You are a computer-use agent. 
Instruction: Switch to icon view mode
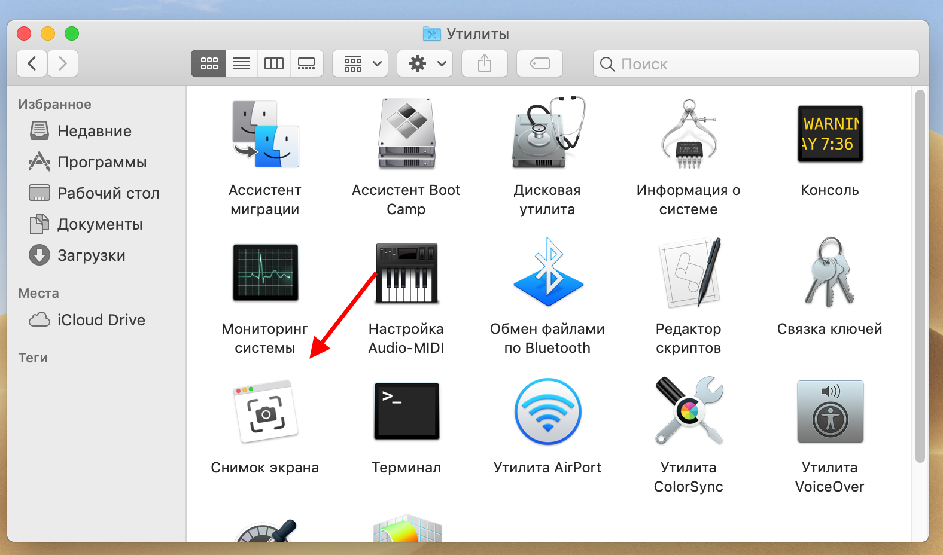209,63
